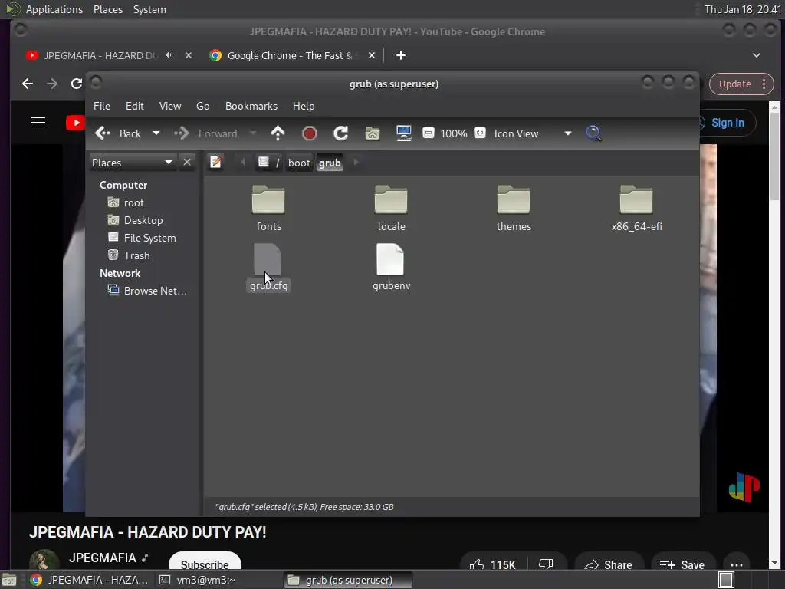
Task: Select the boot path bar button
Action: pyautogui.click(x=299, y=163)
